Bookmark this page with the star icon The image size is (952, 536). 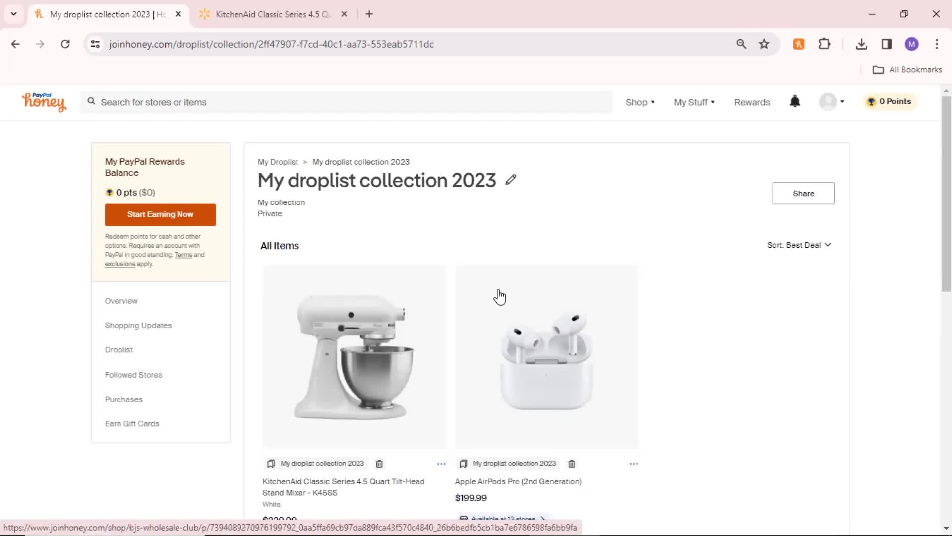pyautogui.click(x=764, y=44)
